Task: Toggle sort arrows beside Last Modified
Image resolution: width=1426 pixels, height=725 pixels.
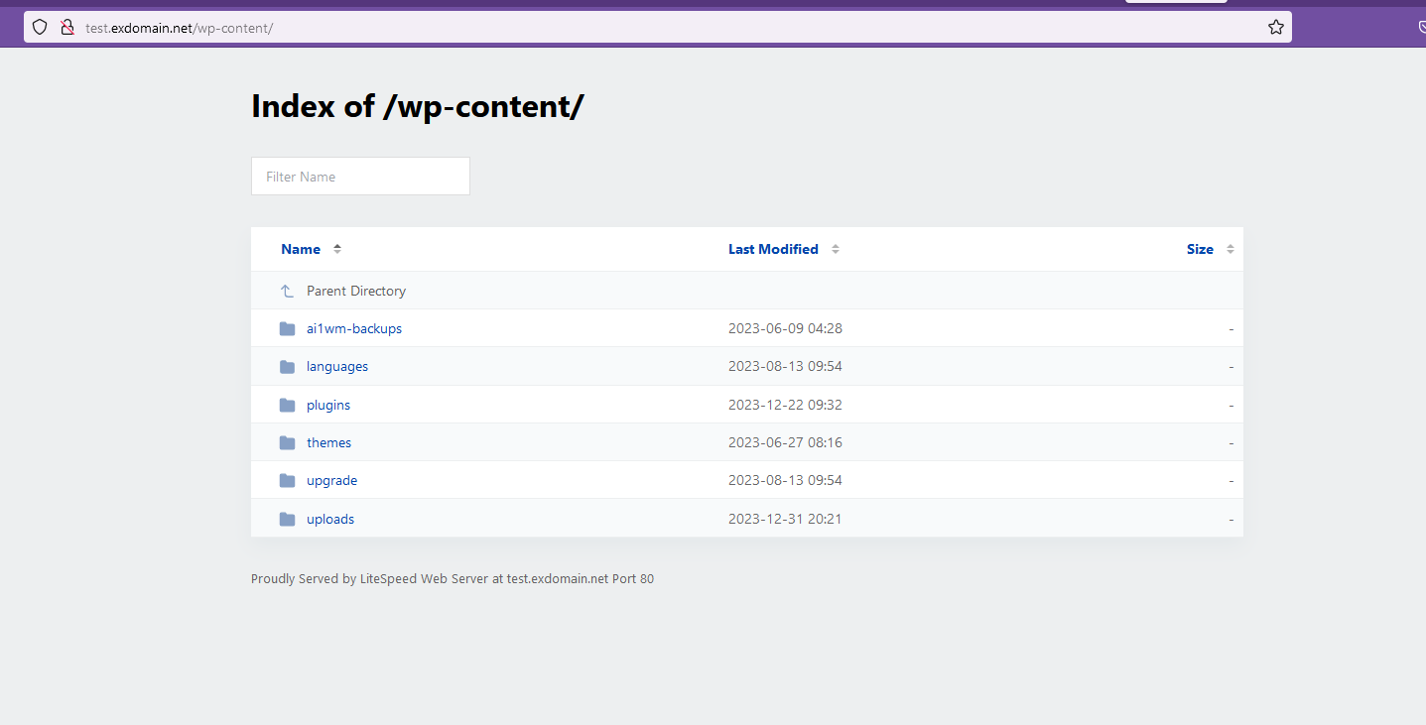Action: (836, 249)
